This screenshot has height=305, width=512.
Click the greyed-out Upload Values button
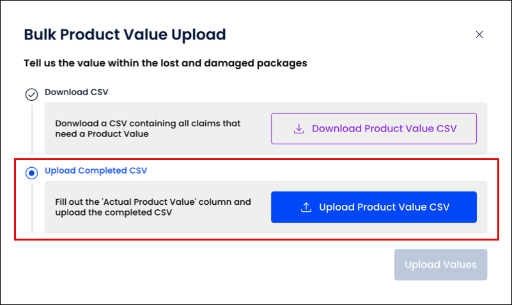point(440,265)
